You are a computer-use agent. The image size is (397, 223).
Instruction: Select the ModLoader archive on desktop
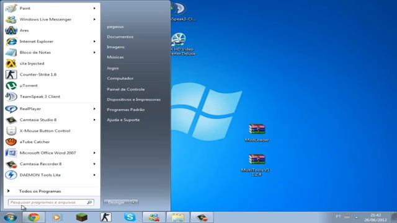tap(257, 133)
